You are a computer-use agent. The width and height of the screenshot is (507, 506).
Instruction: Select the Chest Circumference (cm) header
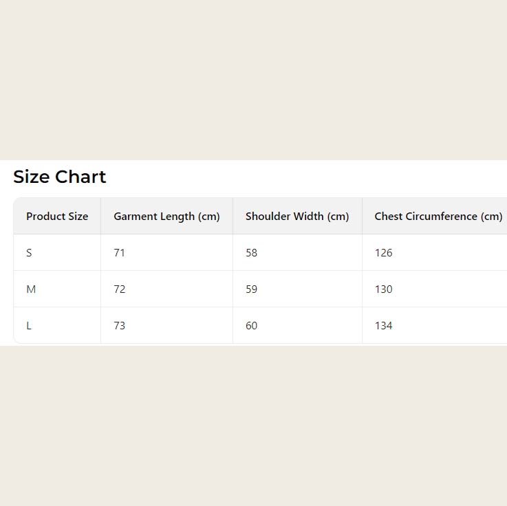(438, 217)
